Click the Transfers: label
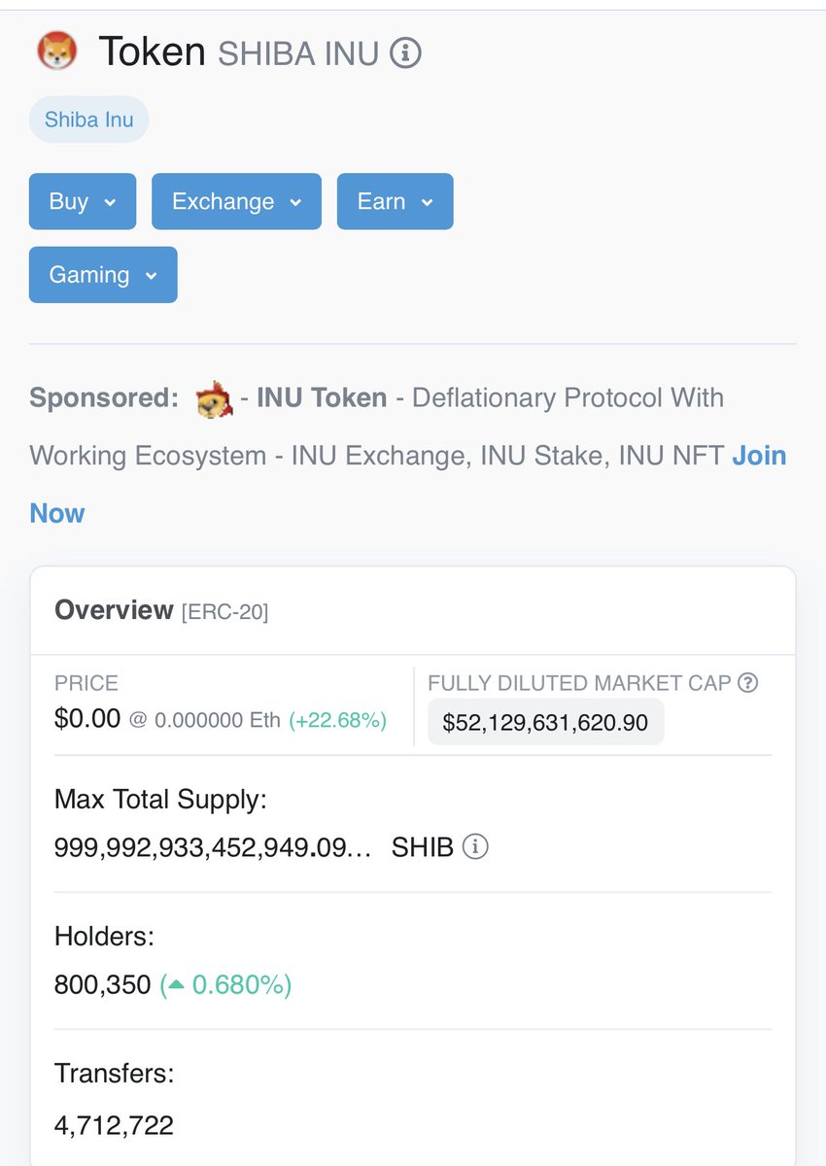The width and height of the screenshot is (826, 1166). [115, 1074]
